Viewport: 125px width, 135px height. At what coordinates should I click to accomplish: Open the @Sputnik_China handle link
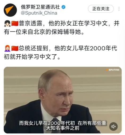coord(39,13)
